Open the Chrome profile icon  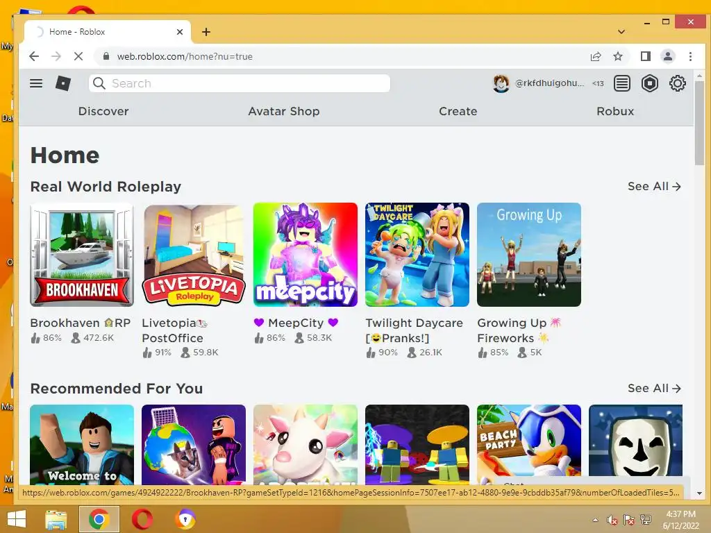click(668, 56)
